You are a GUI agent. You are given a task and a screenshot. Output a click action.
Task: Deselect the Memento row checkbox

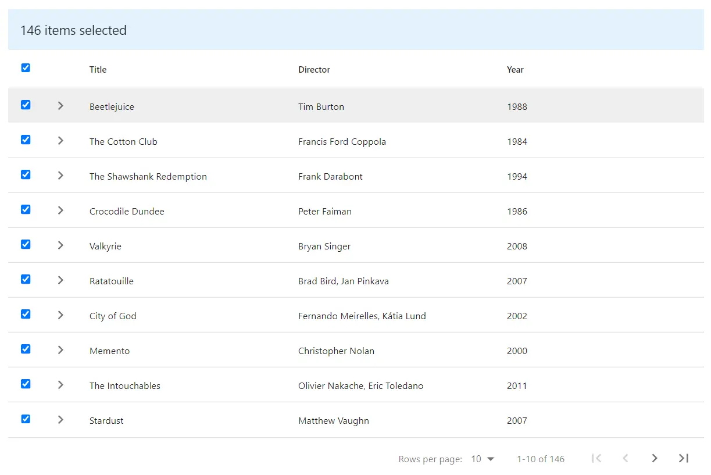pos(26,349)
